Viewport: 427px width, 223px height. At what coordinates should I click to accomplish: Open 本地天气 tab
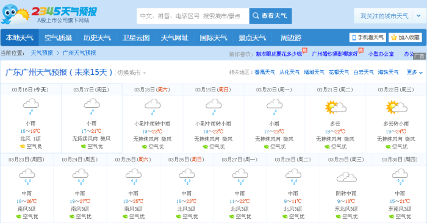(20, 38)
